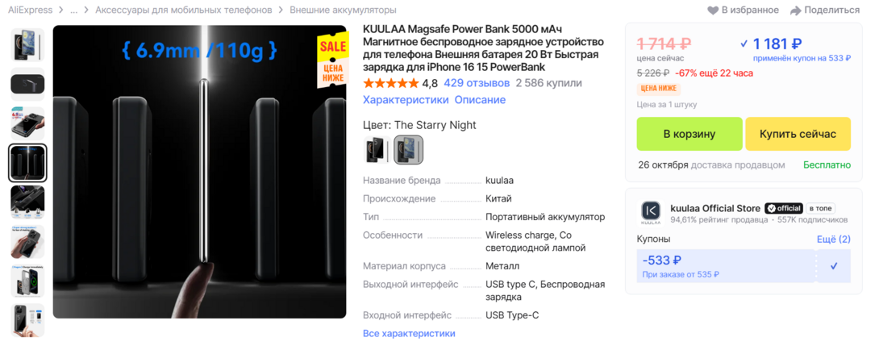
Task: Click the official verified badge
Action: 784,208
